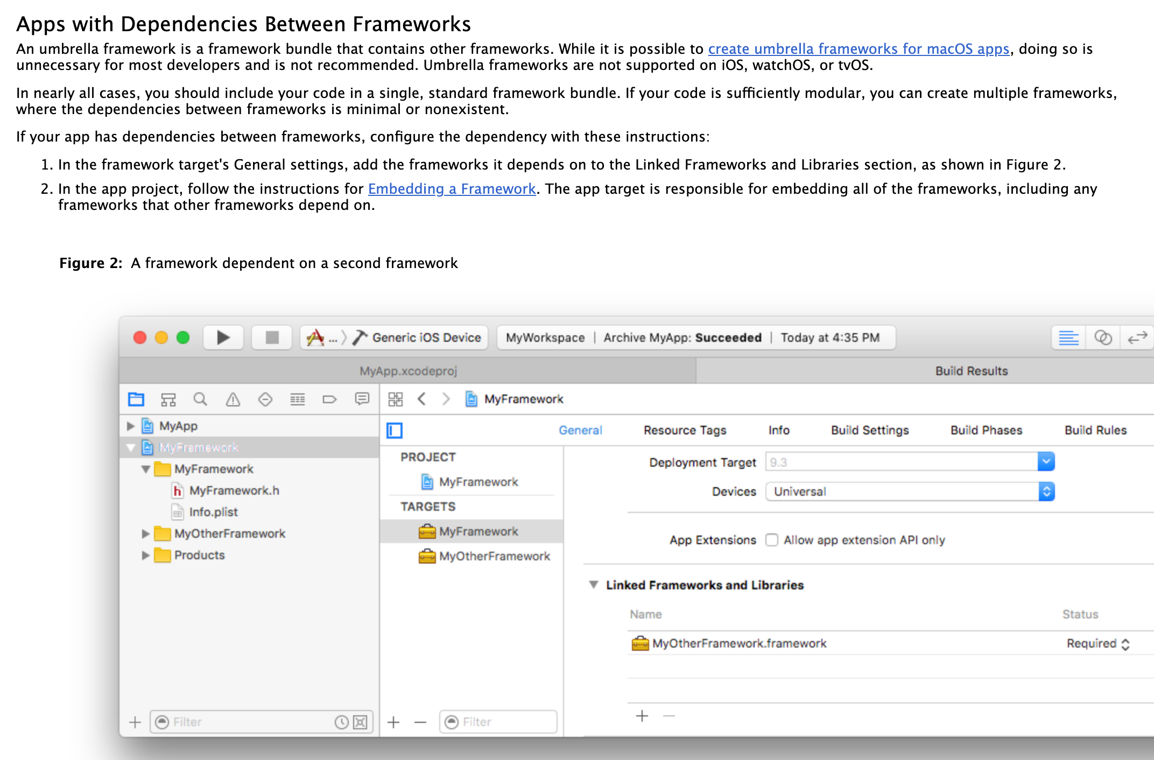The width and height of the screenshot is (1154, 760).
Task: Open the Find navigator magnifier icon
Action: (x=200, y=399)
